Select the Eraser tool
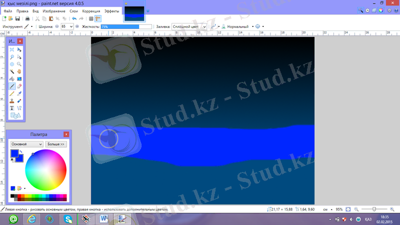The height and width of the screenshot is (225, 400). coord(19,85)
